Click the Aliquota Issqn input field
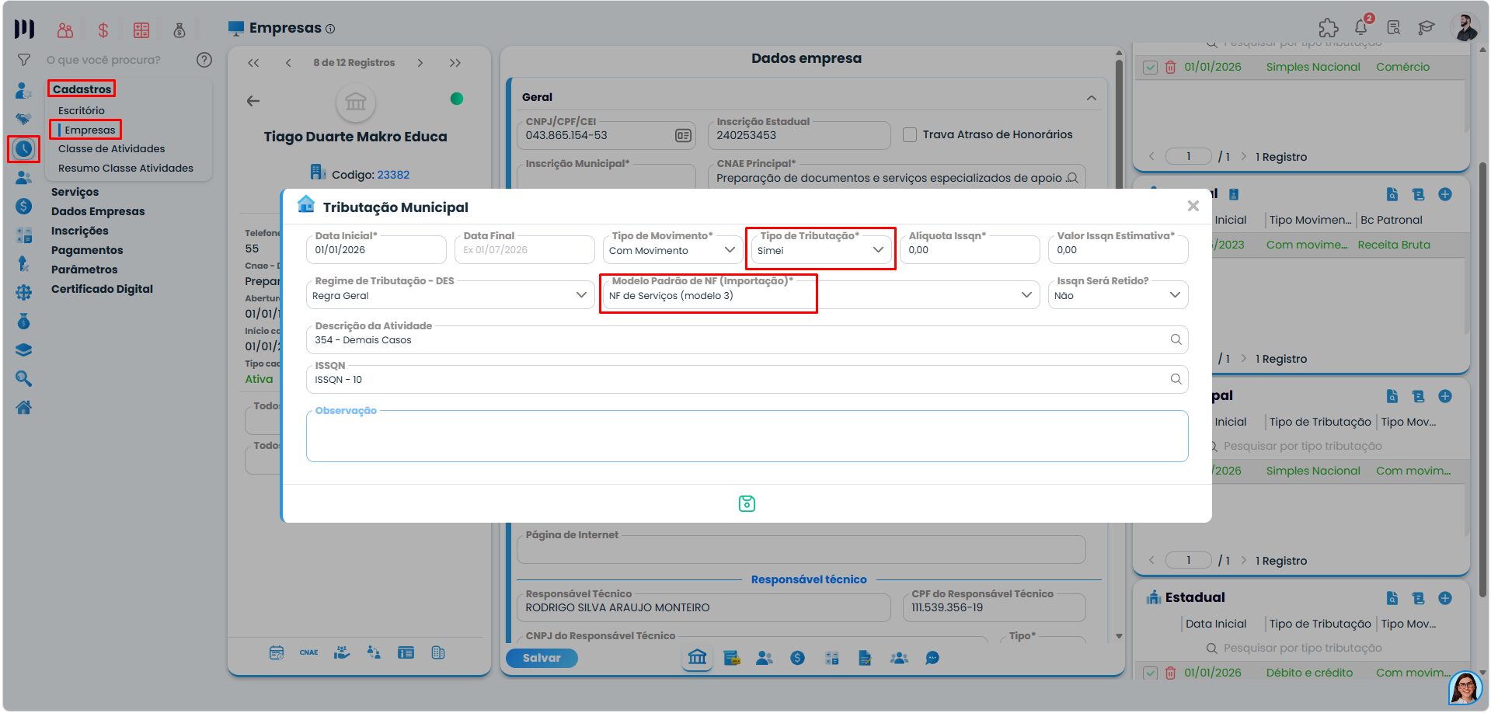1491x713 pixels. pyautogui.click(x=970, y=250)
